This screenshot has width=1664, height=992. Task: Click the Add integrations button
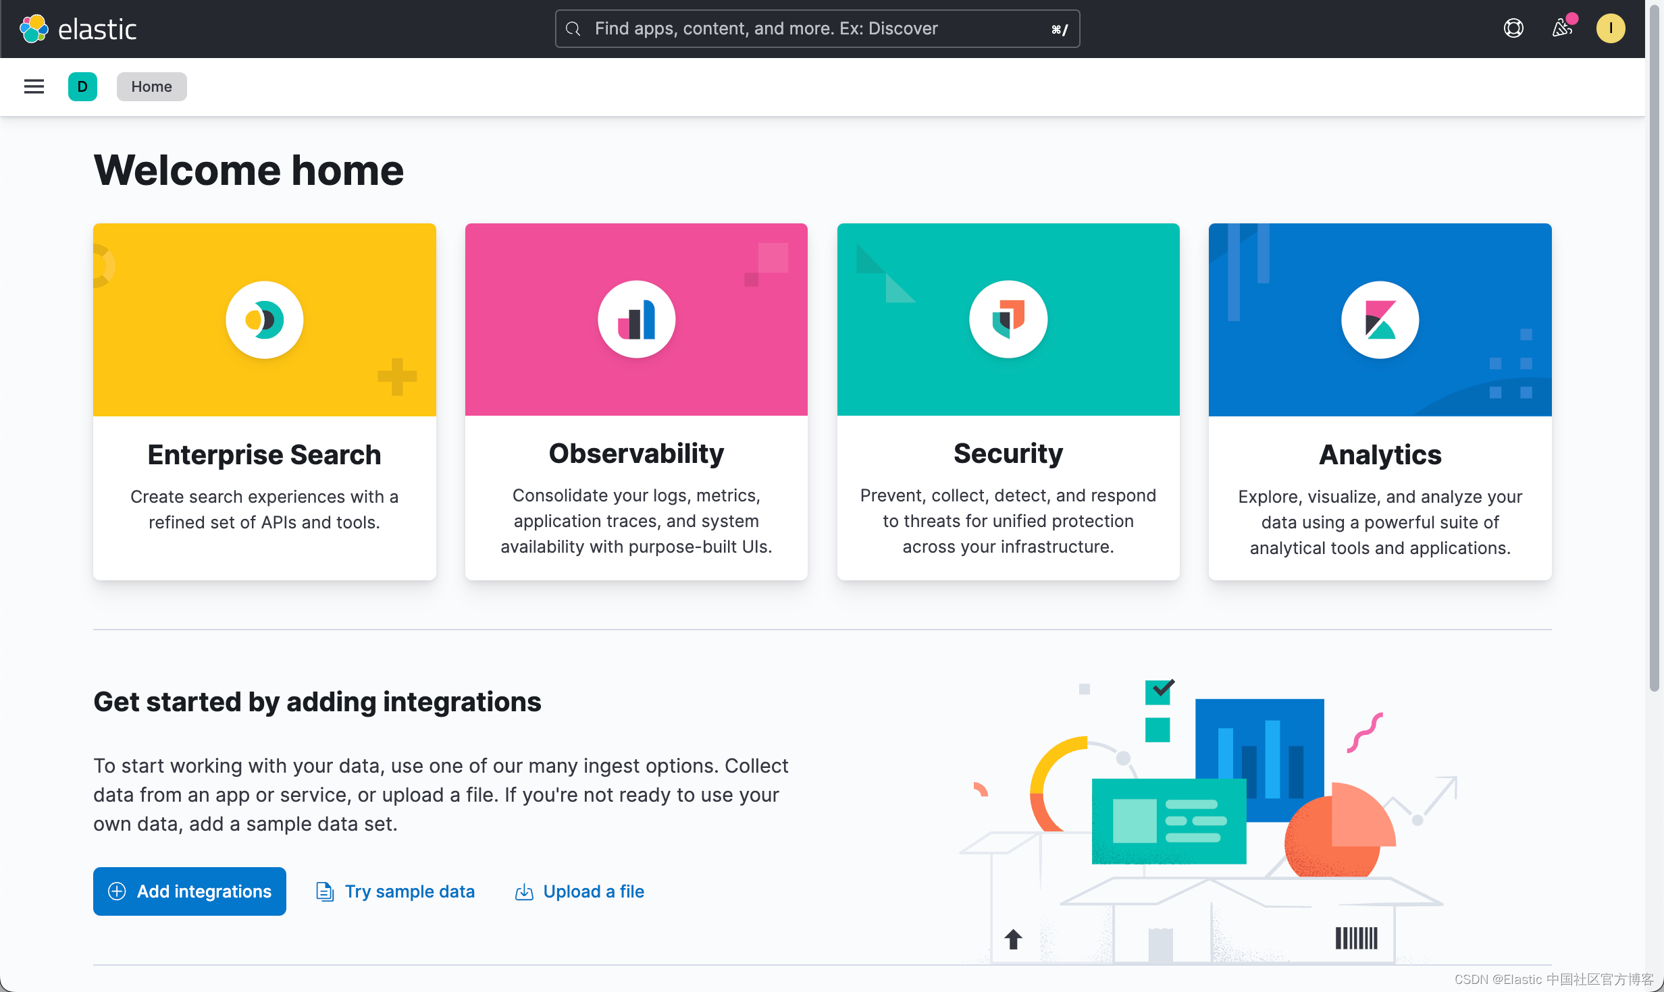pyautogui.click(x=190, y=891)
